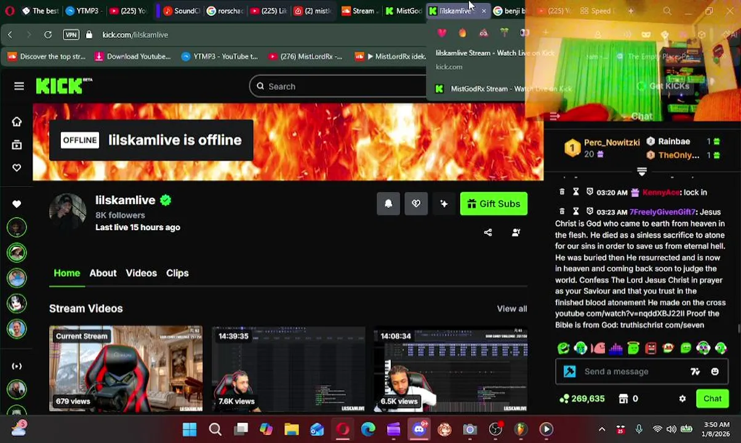Screen dimensions: 741x443
Task: Switch to the Home tab
Action: point(66,273)
